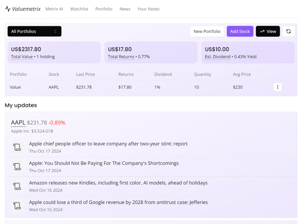Click the Total Returns label

pyautogui.click(x=121, y=57)
